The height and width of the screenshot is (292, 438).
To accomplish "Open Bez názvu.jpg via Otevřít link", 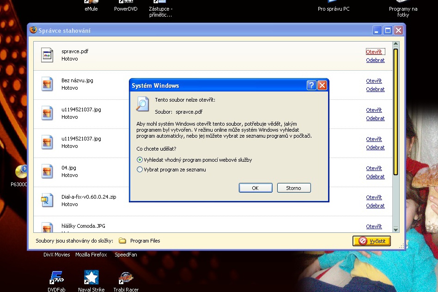I will [374, 81].
